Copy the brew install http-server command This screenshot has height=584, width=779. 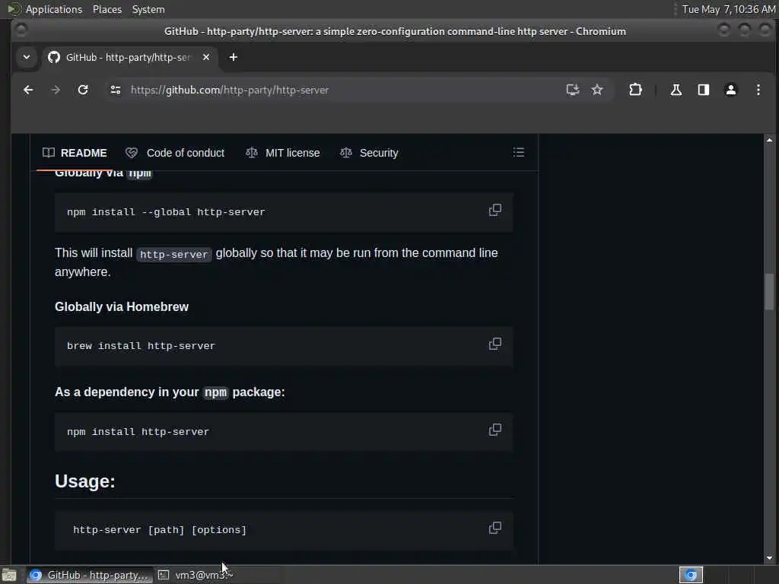(x=494, y=344)
